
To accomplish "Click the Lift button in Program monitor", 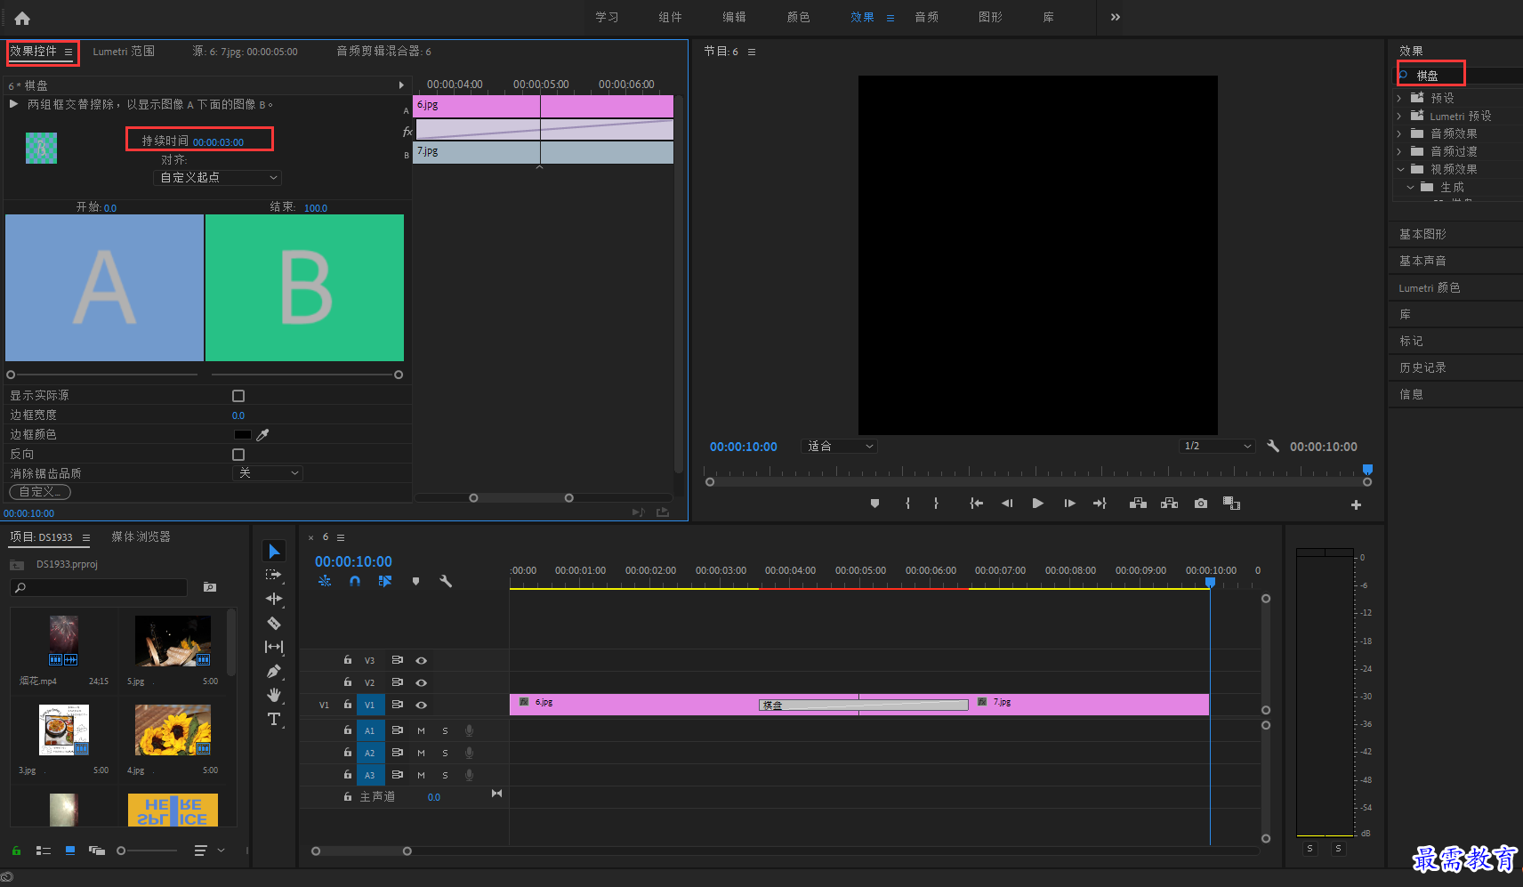I will coord(1138,504).
